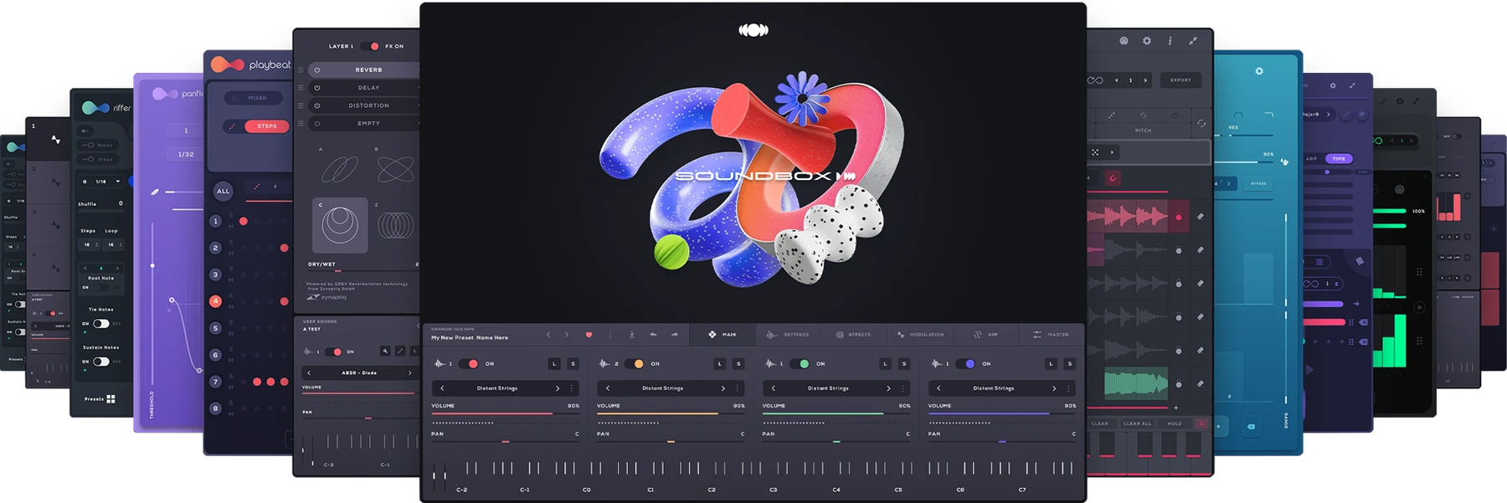The image size is (1507, 503).
Task: Toggle the red layer 1 ON switch
Action: [470, 364]
